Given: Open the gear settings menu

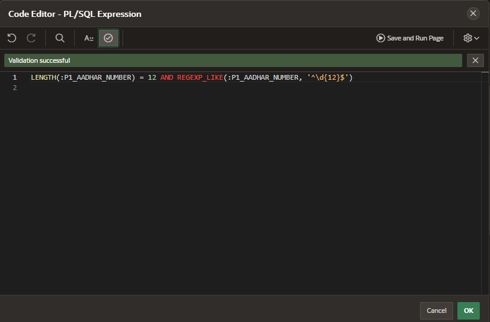Looking at the screenshot, I should pyautogui.click(x=468, y=38).
